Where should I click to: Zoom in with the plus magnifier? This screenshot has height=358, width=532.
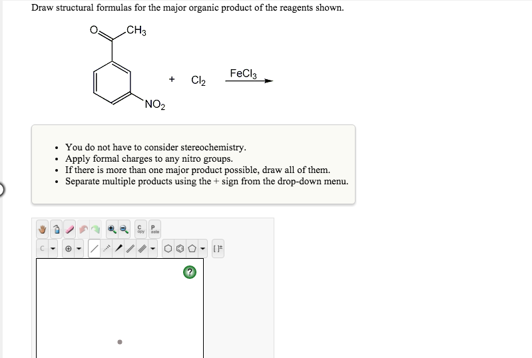(112, 230)
